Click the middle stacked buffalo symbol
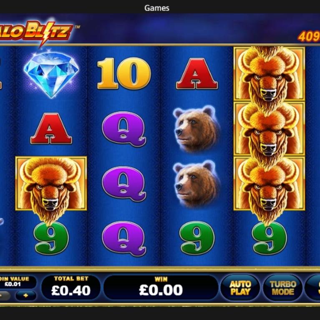Screen dimensions: 320x320 269,129
